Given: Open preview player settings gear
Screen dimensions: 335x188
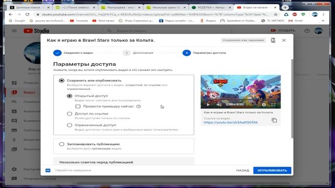Looking at the screenshot, I should 264,104.
